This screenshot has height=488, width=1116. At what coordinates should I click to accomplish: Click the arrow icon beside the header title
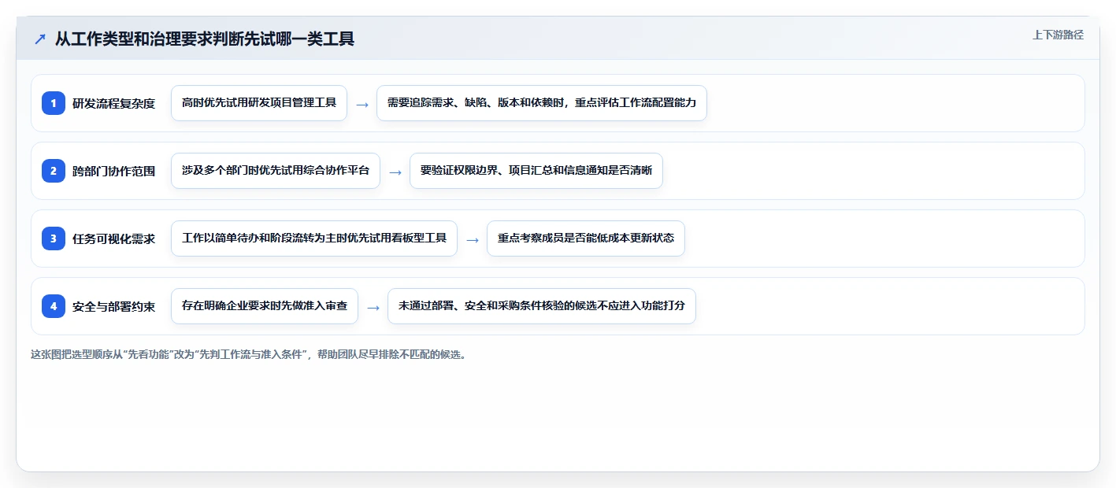point(40,39)
